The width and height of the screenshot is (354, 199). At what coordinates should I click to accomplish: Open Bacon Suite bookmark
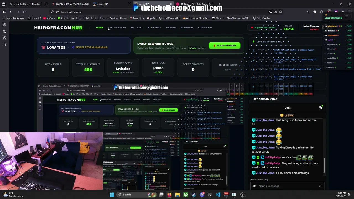coord(137,18)
